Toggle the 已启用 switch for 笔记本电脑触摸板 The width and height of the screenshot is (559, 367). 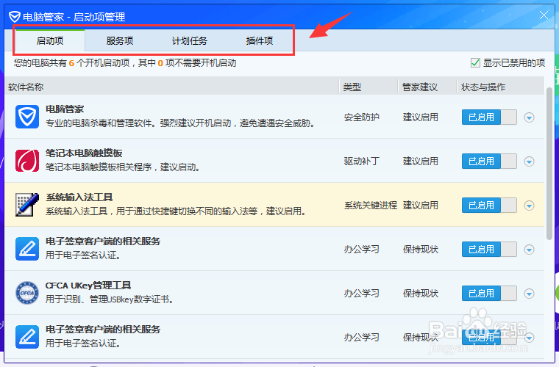click(489, 161)
